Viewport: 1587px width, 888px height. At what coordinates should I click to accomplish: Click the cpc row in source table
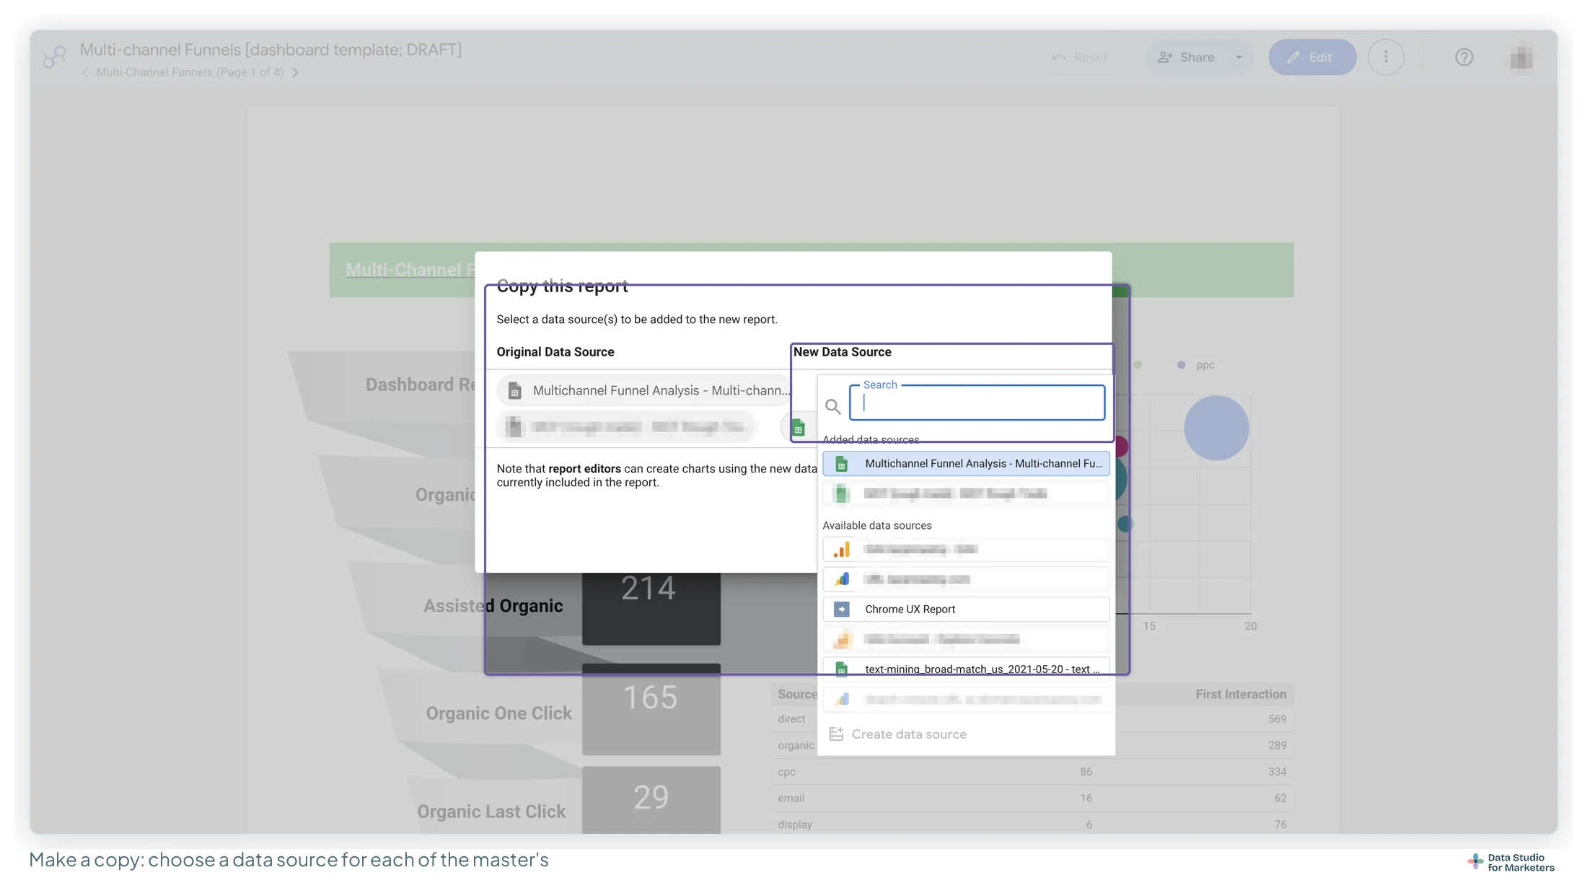click(x=1032, y=772)
